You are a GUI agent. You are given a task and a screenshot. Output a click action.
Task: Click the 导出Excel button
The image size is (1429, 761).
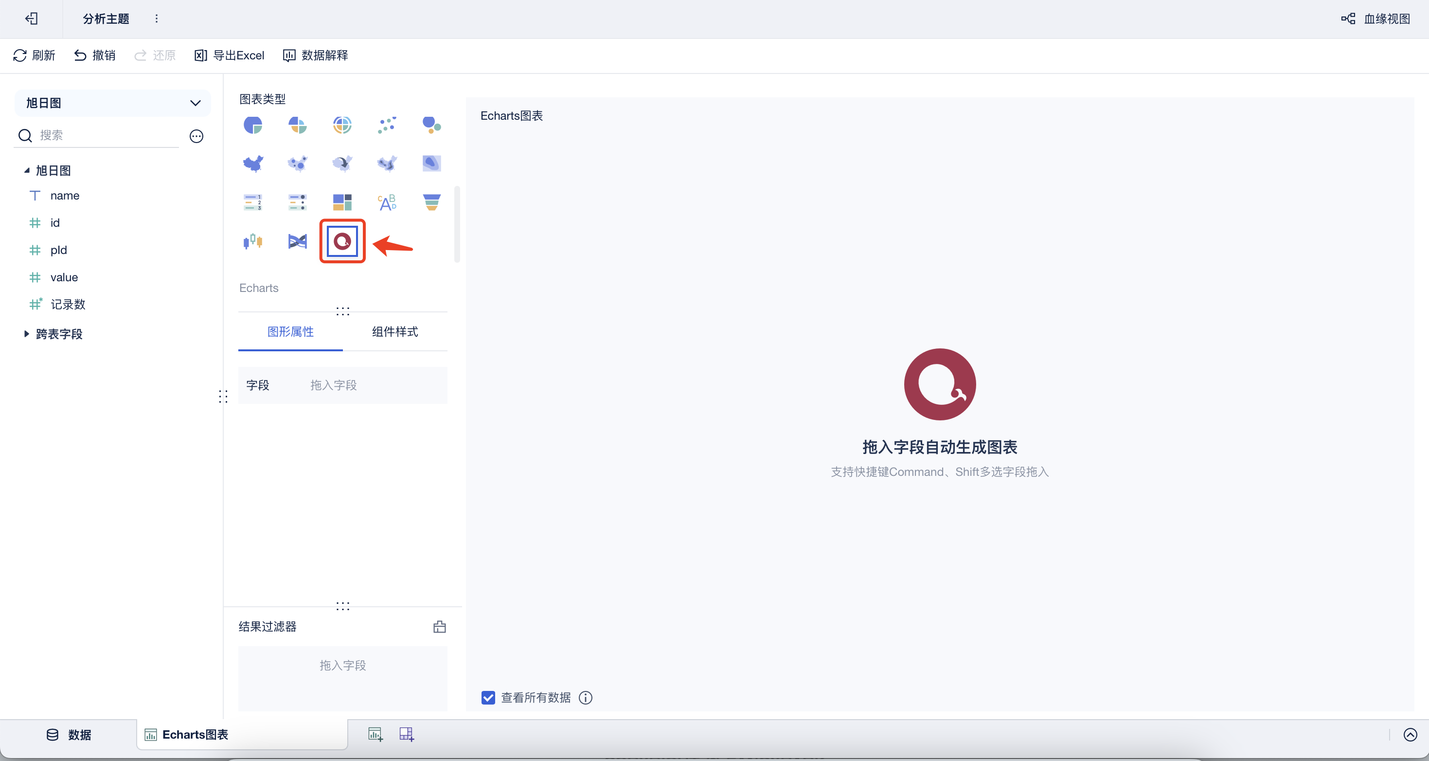click(x=230, y=55)
